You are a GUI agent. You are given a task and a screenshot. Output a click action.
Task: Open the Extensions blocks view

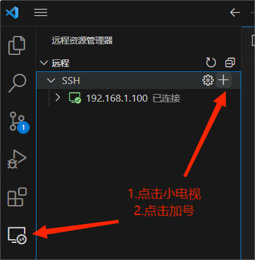[x=17, y=197]
